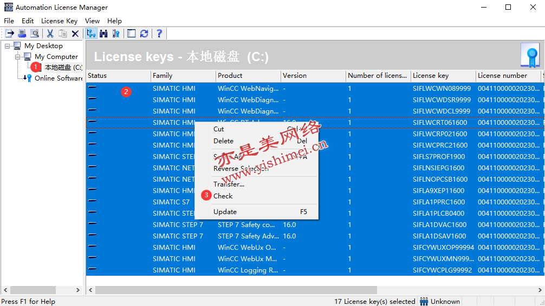Click the blue Refresh arrows toolbar icon

144,34
